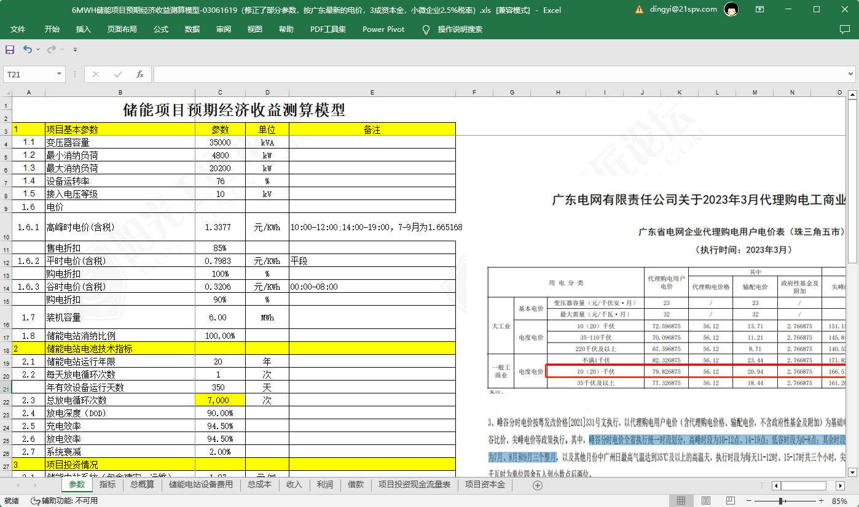The width and height of the screenshot is (859, 507).
Task: Click the account warning triangle icon
Action: coord(639,9)
